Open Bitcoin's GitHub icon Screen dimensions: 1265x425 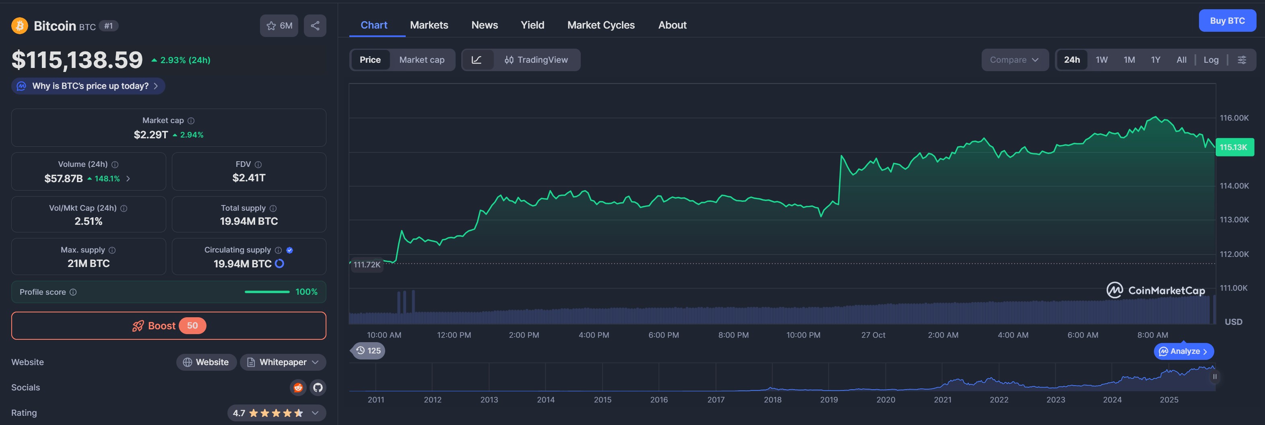(318, 387)
